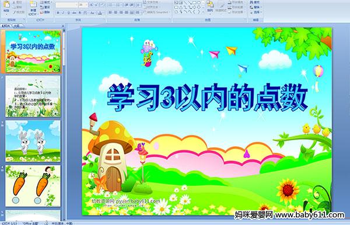Toggle underline text formatting
Viewport: 350px width, 225px height.
coord(68,13)
